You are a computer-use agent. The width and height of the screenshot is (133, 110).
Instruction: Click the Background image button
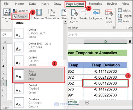tap(96, 14)
